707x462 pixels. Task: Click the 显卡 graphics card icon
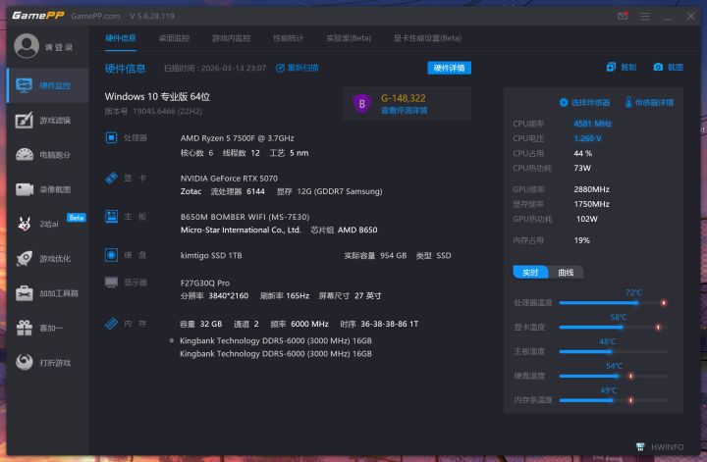point(111,178)
